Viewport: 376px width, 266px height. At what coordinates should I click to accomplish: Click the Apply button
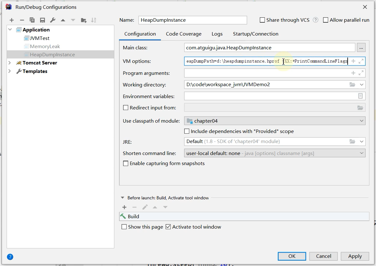355,256
